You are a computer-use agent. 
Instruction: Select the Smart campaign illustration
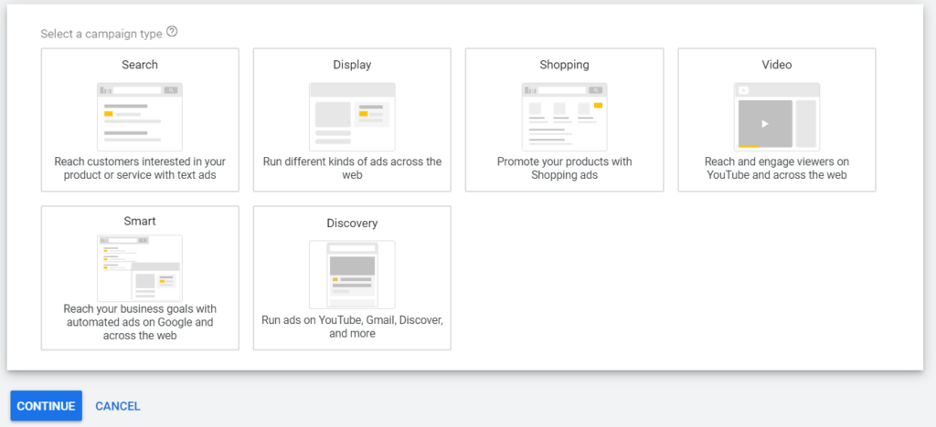(140, 268)
